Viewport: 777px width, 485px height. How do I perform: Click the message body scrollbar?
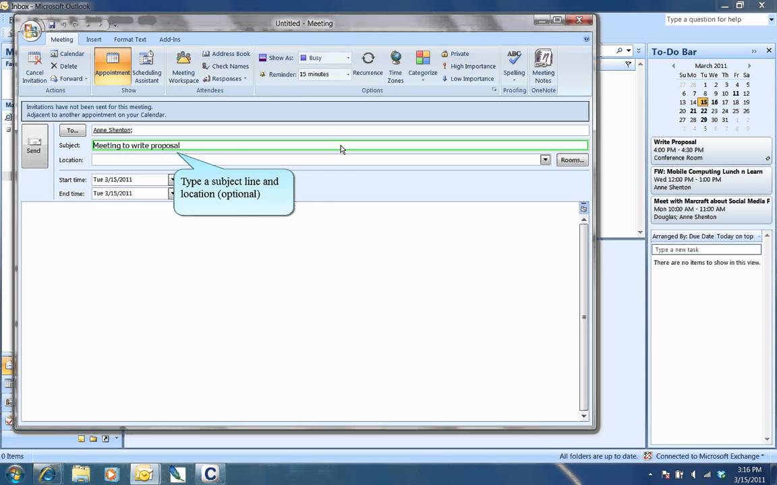coord(583,317)
